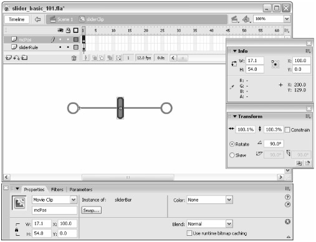
Task: Expand the Blend mode dropdown
Action: click(229, 224)
